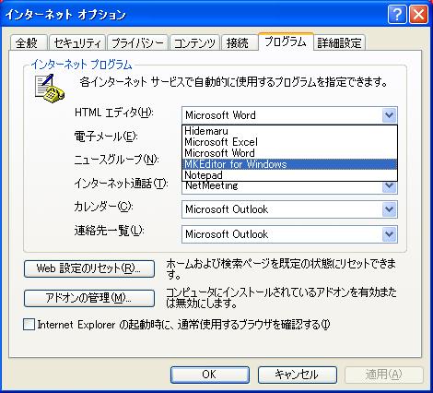Toggle the Internet Explorer default browser check checkbox
The width and height of the screenshot is (433, 393).
tap(29, 325)
